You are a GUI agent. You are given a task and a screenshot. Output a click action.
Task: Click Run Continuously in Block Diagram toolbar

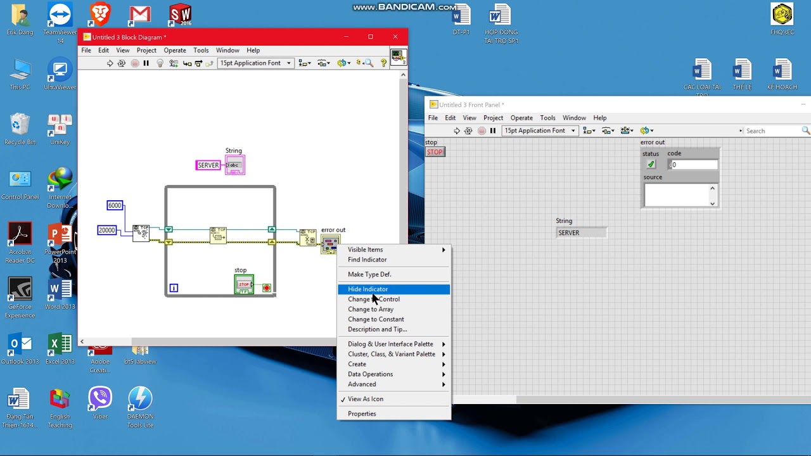click(122, 63)
